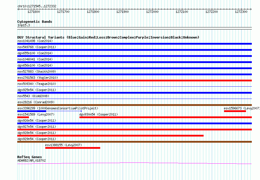This screenshot has width=260, height=180.
Task: Click dgv927n54 (Cooper2011) label
Action: (37, 127)
